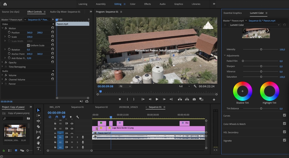Click the Program monitor wrench settings icon
The width and height of the screenshot is (289, 158).
coord(195,86)
